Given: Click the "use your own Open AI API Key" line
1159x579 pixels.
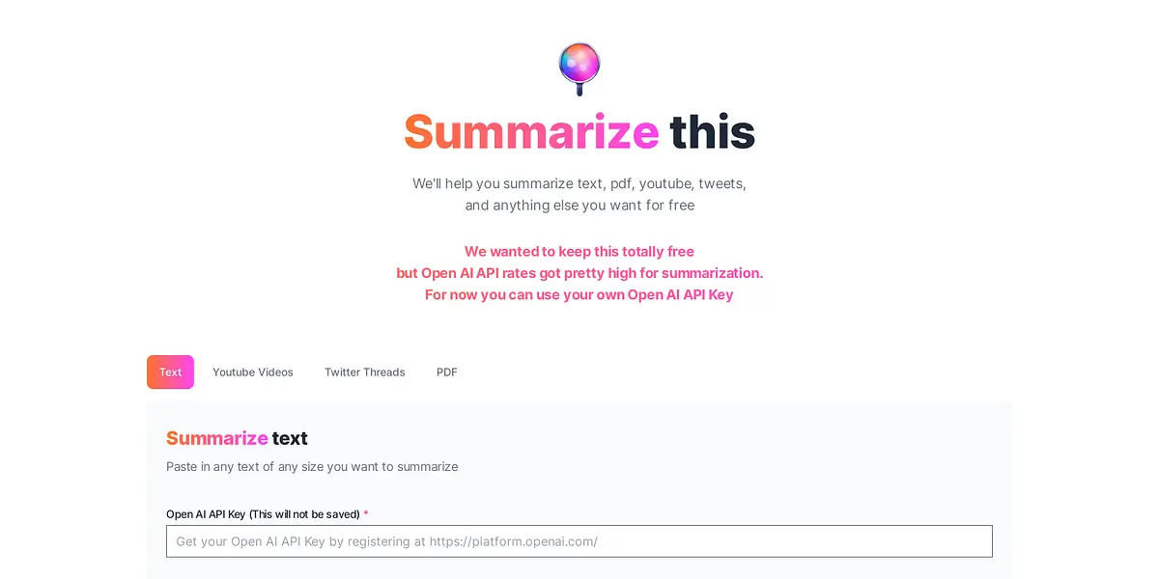Looking at the screenshot, I should (579, 295).
